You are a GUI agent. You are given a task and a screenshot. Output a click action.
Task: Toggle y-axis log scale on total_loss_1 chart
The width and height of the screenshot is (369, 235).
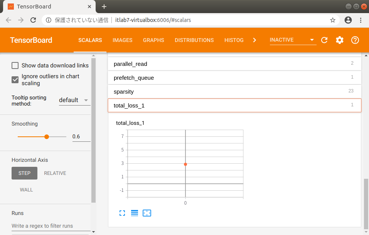coord(135,213)
